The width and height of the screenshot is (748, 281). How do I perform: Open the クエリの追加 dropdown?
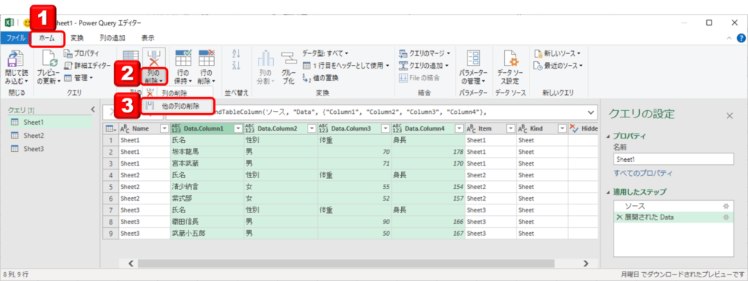(424, 65)
